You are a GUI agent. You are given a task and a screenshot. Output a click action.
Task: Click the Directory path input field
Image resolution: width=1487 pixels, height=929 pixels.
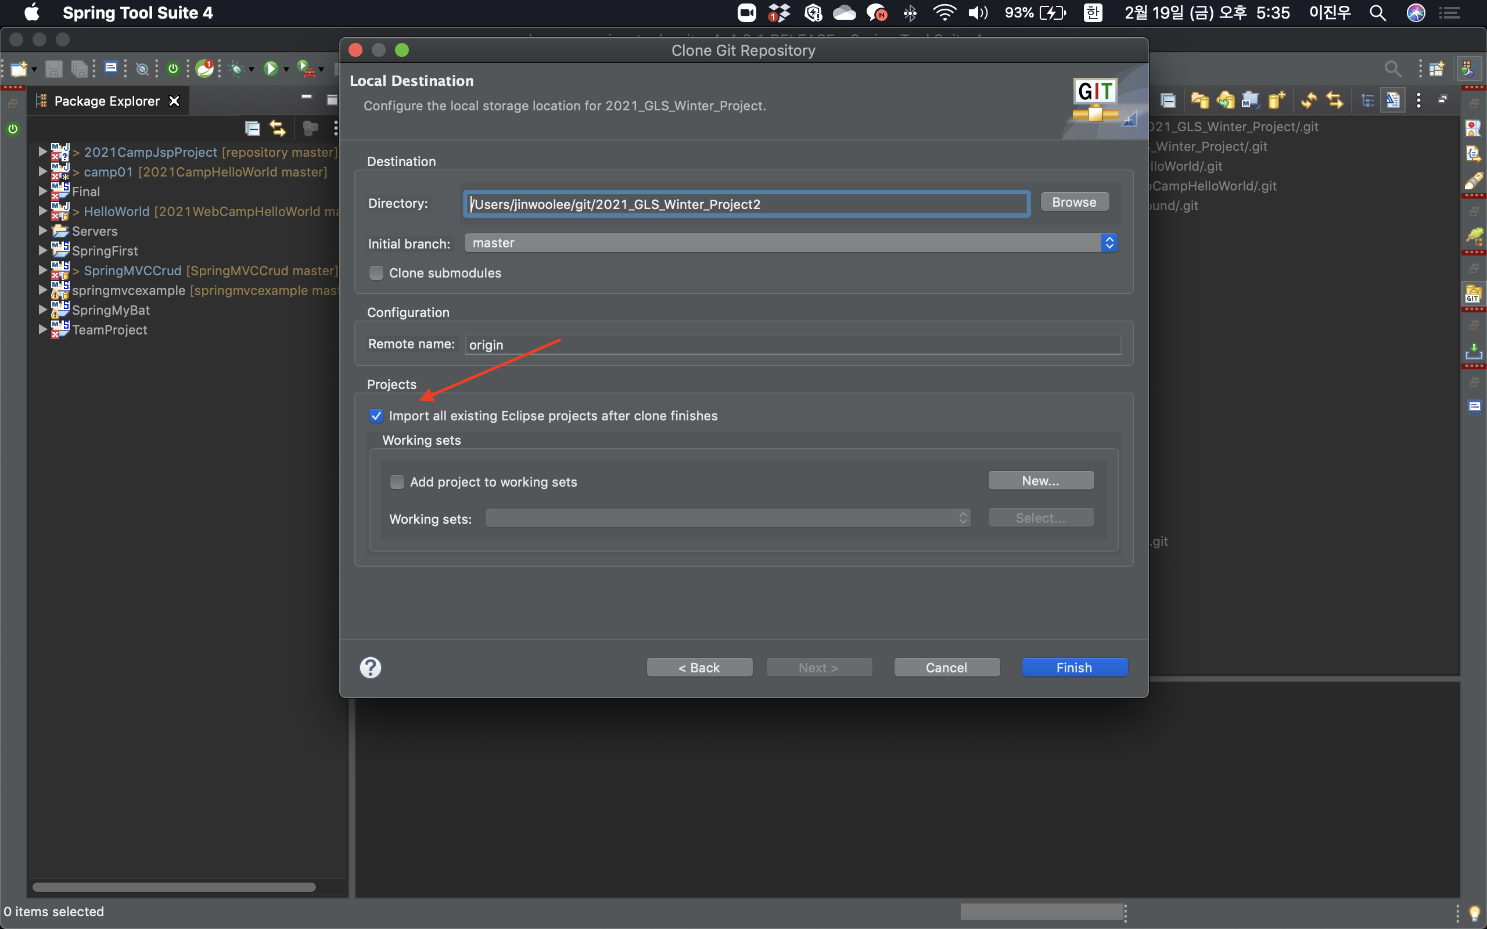746,204
